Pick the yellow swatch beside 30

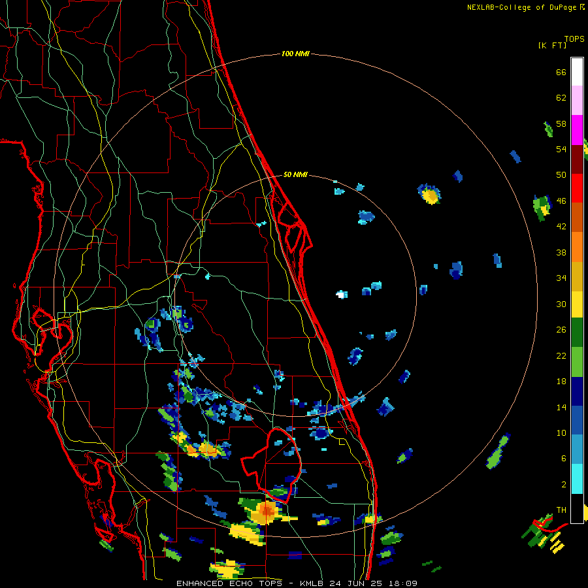pyautogui.click(x=577, y=304)
